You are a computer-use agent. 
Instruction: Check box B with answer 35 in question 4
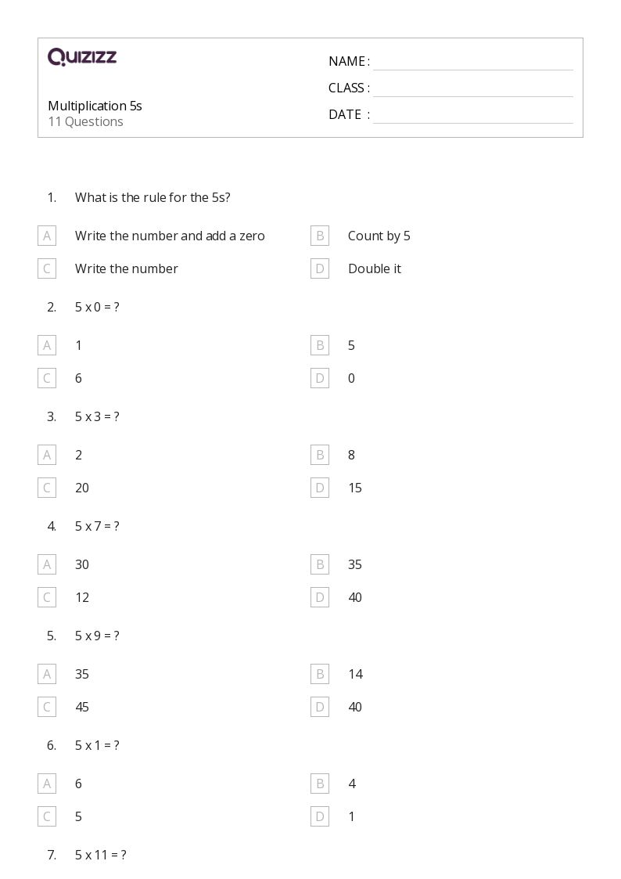pos(320,564)
